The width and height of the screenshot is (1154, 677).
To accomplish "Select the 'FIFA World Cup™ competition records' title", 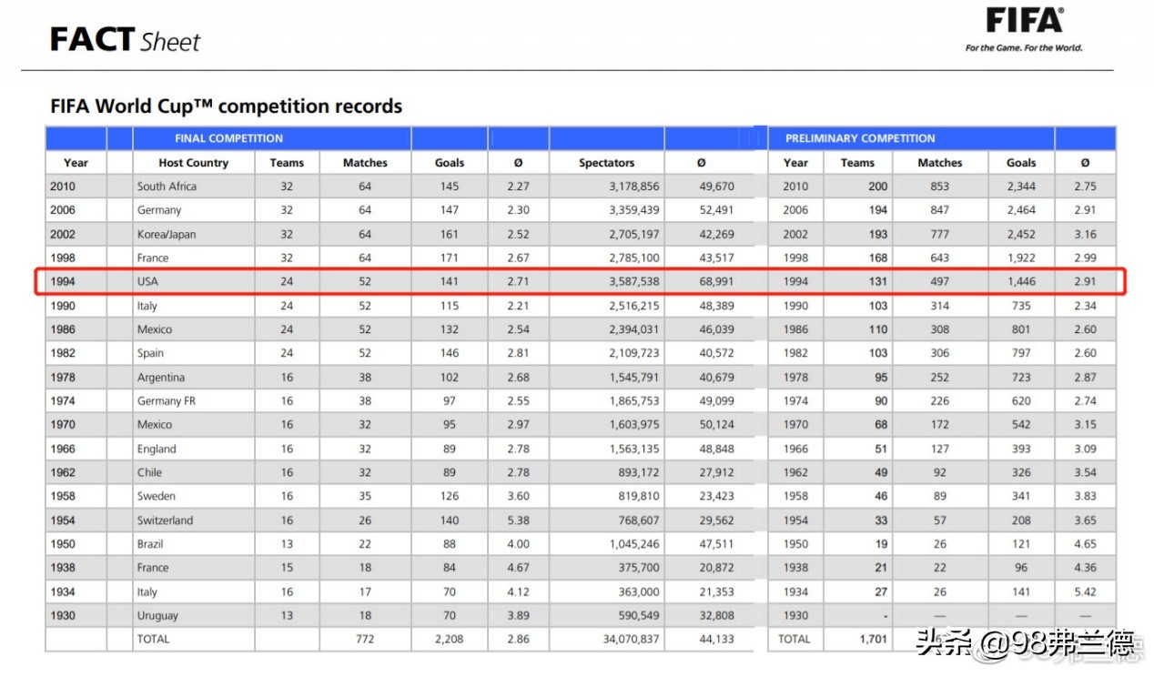I will coord(226,106).
